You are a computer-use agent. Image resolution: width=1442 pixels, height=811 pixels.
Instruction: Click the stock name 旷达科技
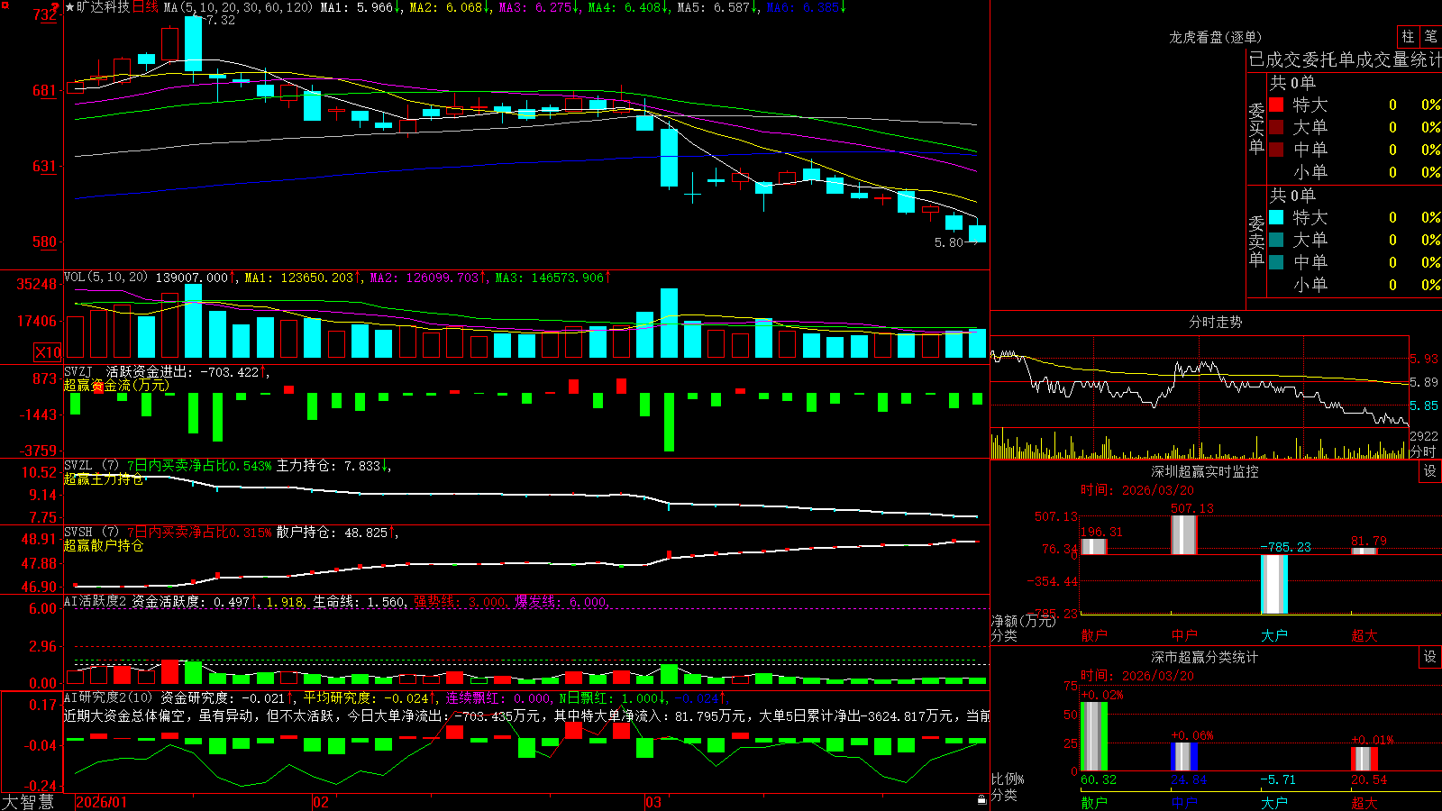point(104,7)
